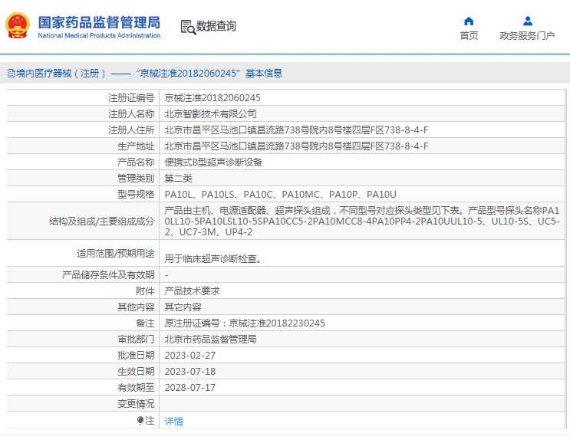Click the 适用范围/预期用途 row label

116,254
